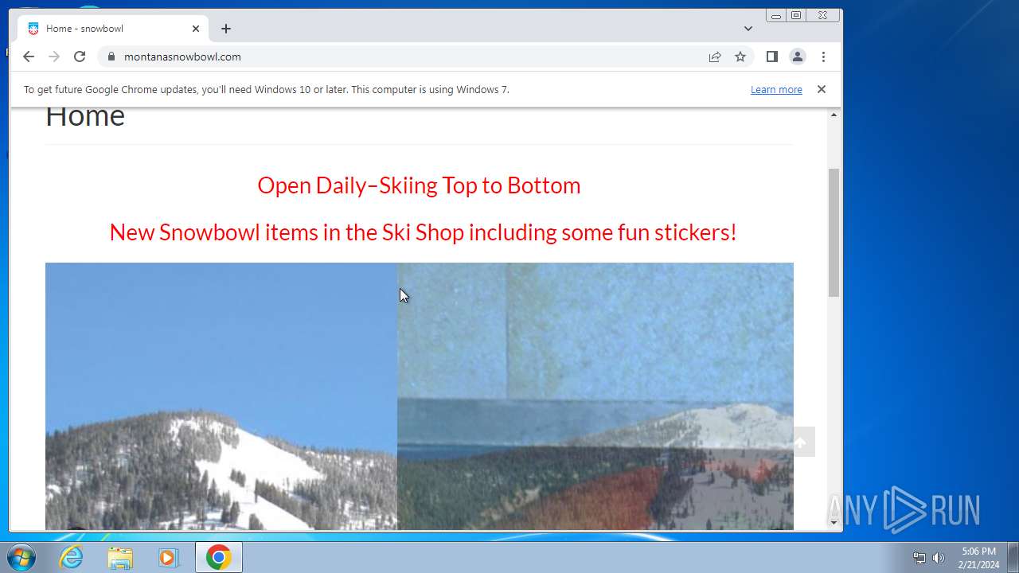Close the Home - snowbowl tab
The width and height of the screenshot is (1019, 573).
pyautogui.click(x=196, y=29)
